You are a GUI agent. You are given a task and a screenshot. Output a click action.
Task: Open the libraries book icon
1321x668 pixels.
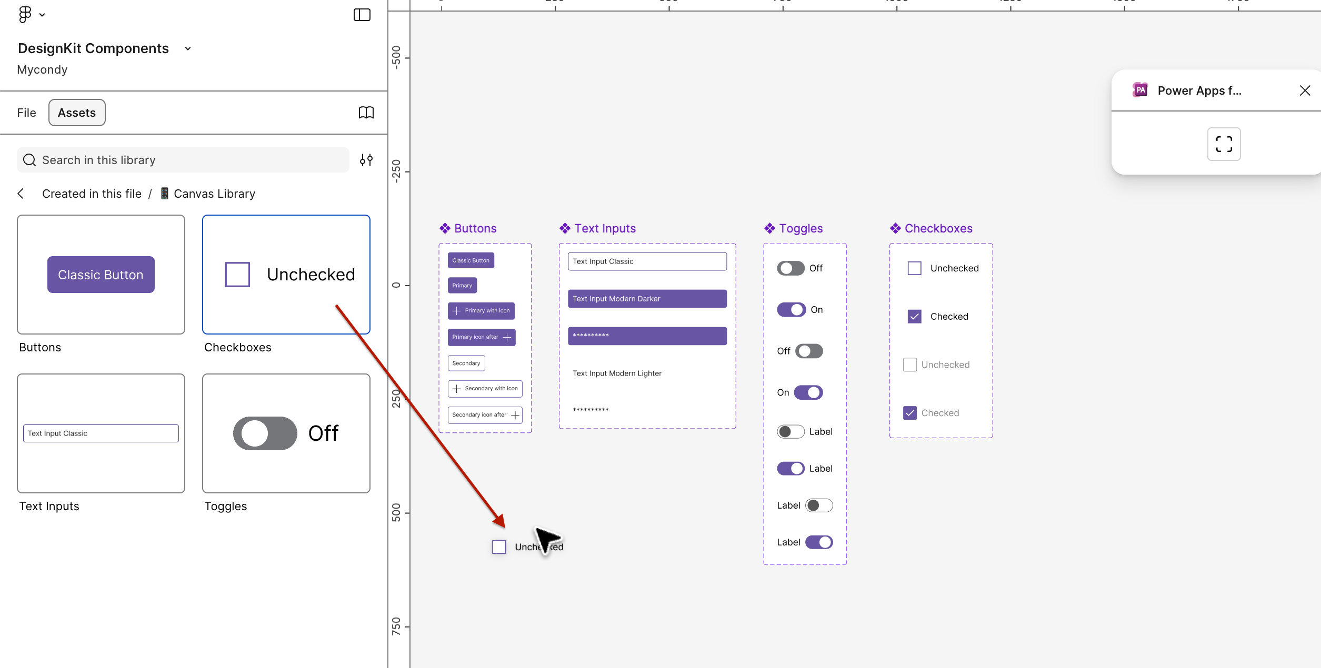pyautogui.click(x=366, y=113)
